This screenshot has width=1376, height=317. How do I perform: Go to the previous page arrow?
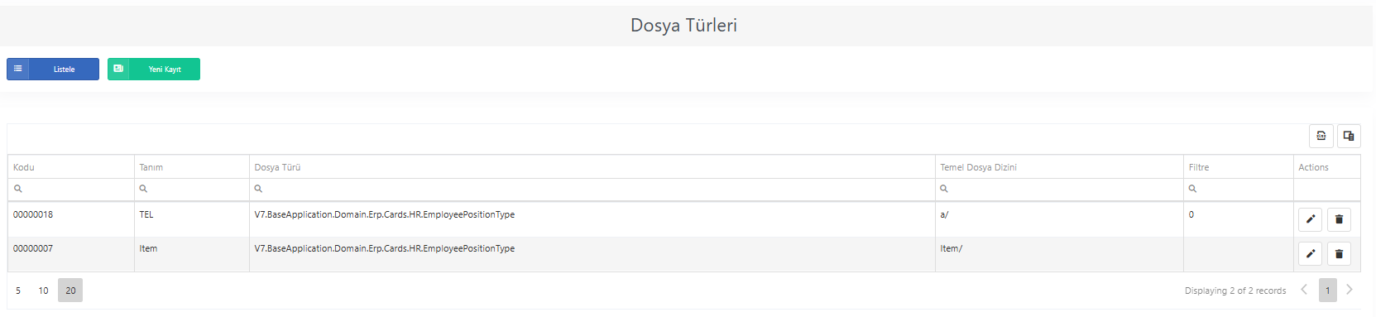[1304, 290]
